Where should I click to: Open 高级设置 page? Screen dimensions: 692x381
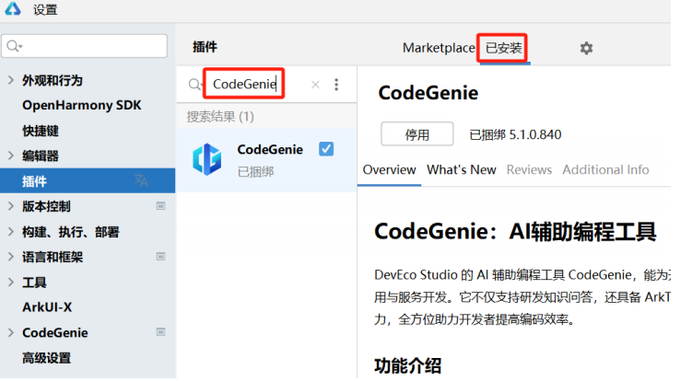click(47, 358)
